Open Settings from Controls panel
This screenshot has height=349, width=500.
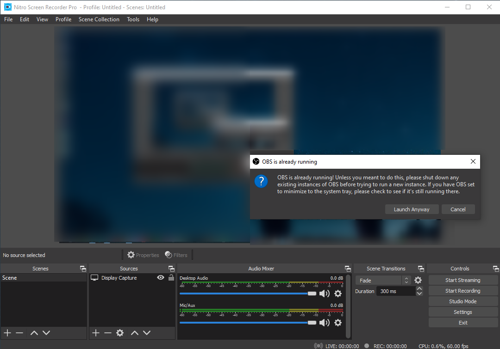462,312
